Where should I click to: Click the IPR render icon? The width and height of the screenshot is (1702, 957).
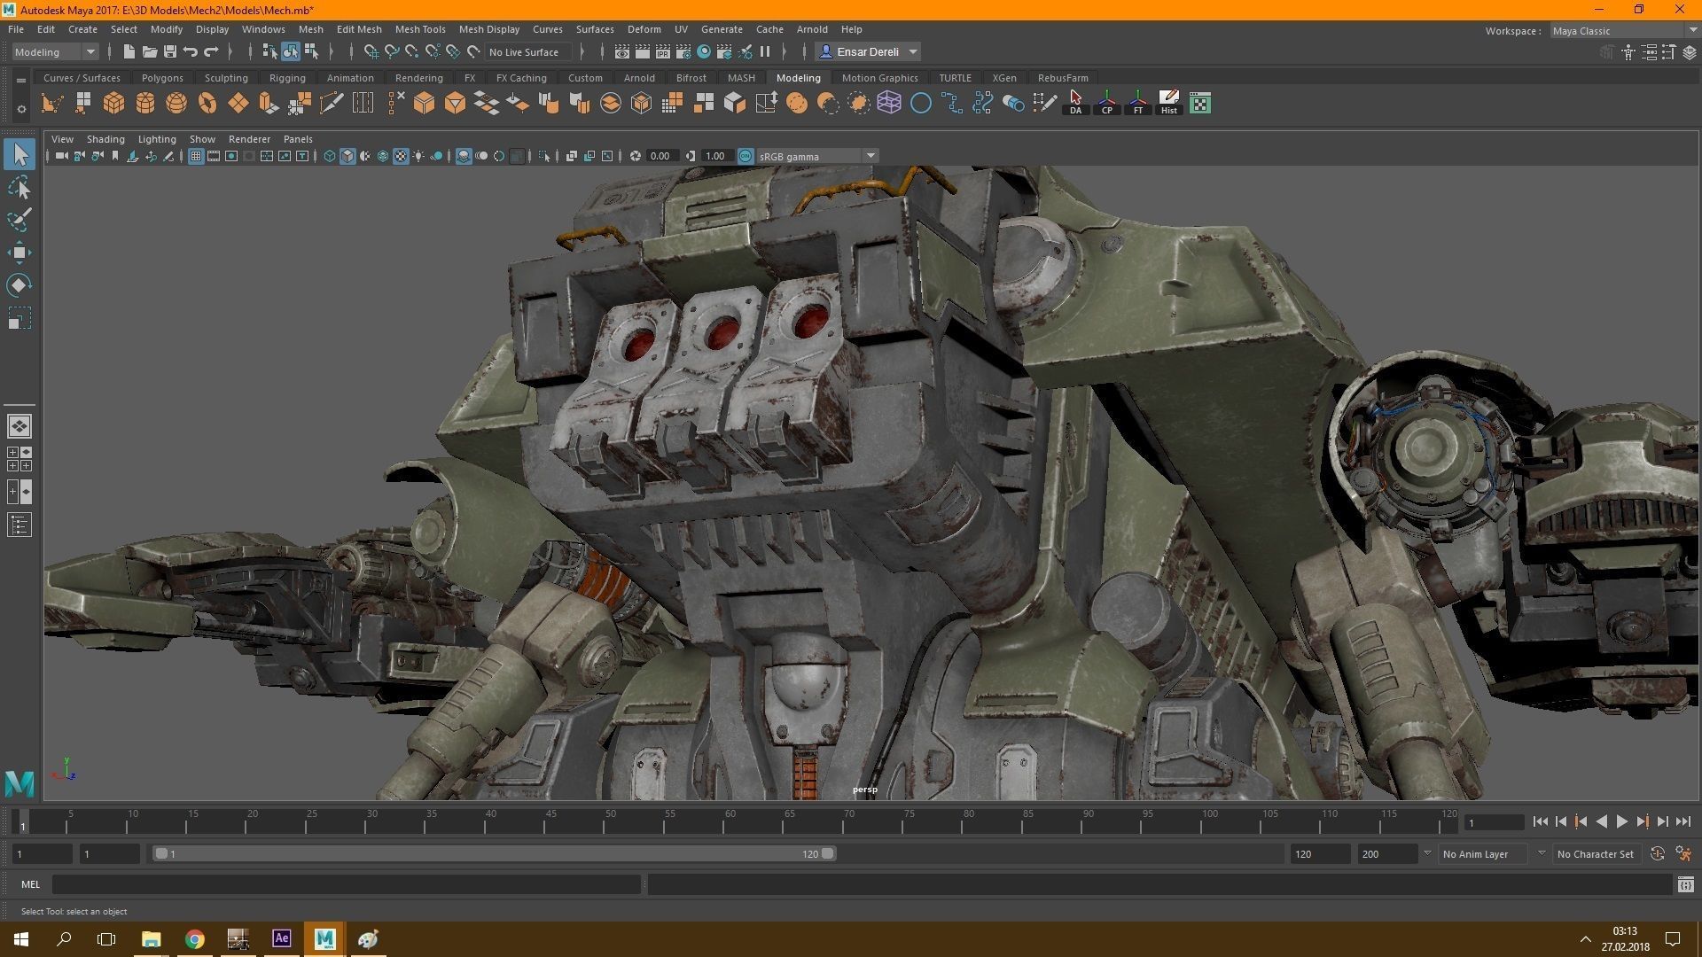pos(663,51)
